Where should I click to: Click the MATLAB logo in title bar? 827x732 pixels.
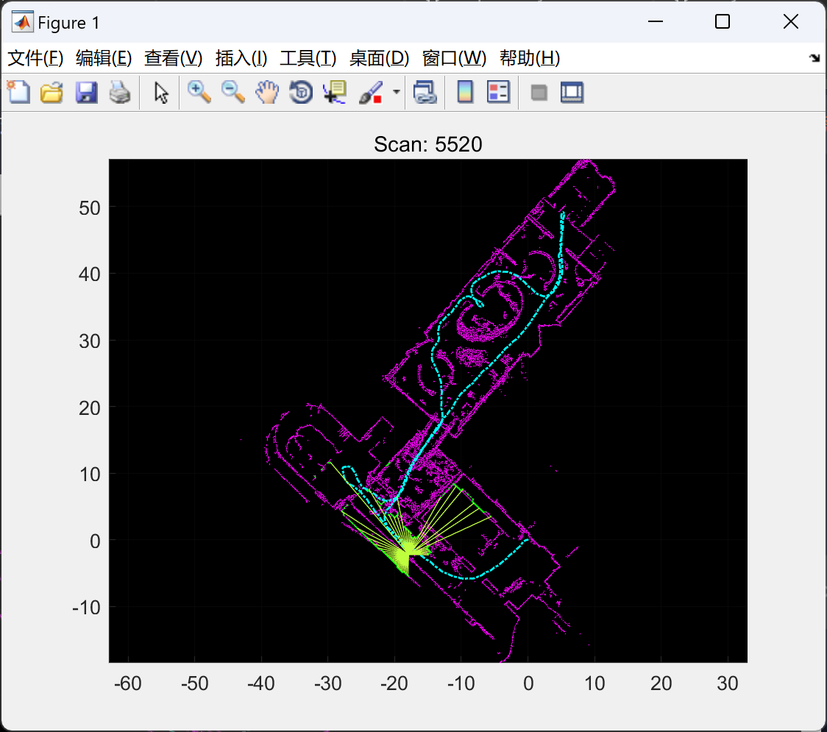point(23,22)
